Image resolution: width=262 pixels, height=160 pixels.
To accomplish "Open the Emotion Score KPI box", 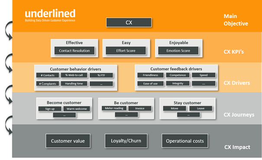I will click(178, 51).
